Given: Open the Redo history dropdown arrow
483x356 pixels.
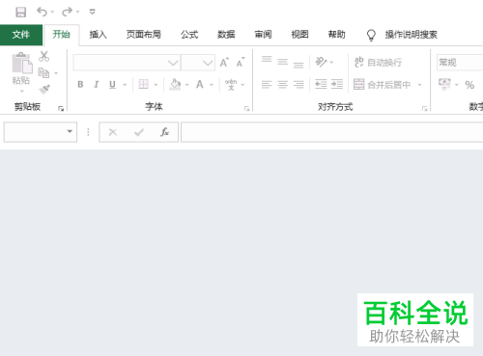Looking at the screenshot, I should pos(77,13).
